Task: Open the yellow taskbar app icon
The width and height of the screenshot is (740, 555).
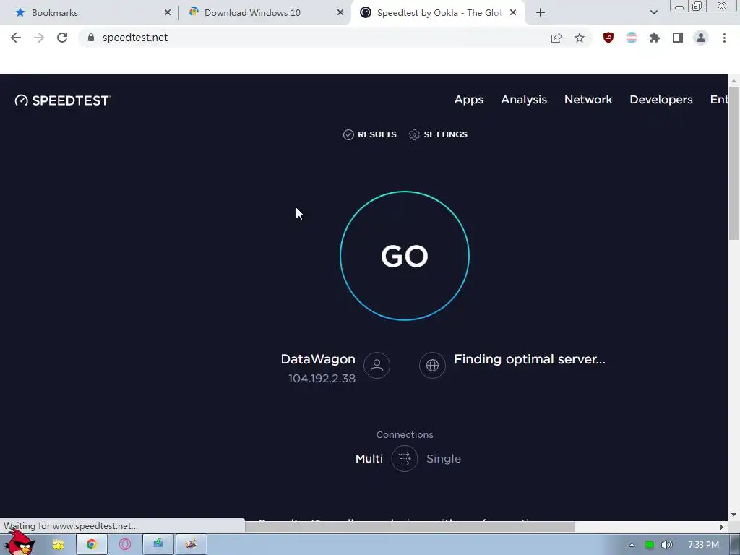Action: pyautogui.click(x=59, y=545)
